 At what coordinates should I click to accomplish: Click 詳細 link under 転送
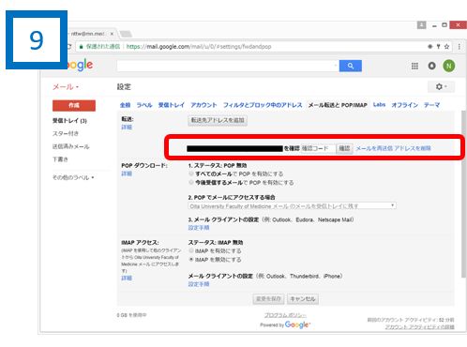click(127, 127)
